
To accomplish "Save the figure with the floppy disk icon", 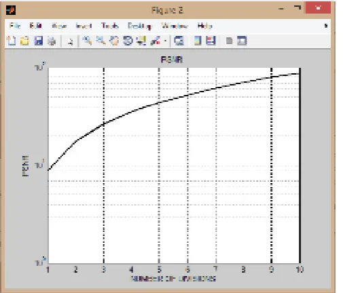I will tap(39, 41).
